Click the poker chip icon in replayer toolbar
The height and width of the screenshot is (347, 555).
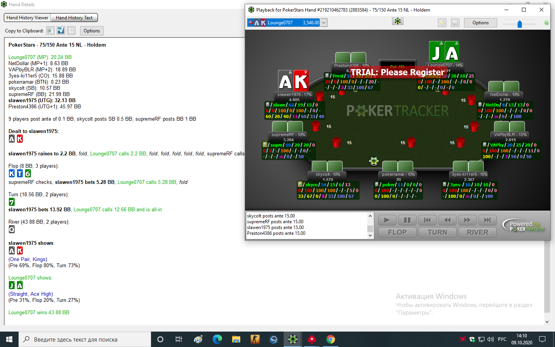[398, 21]
